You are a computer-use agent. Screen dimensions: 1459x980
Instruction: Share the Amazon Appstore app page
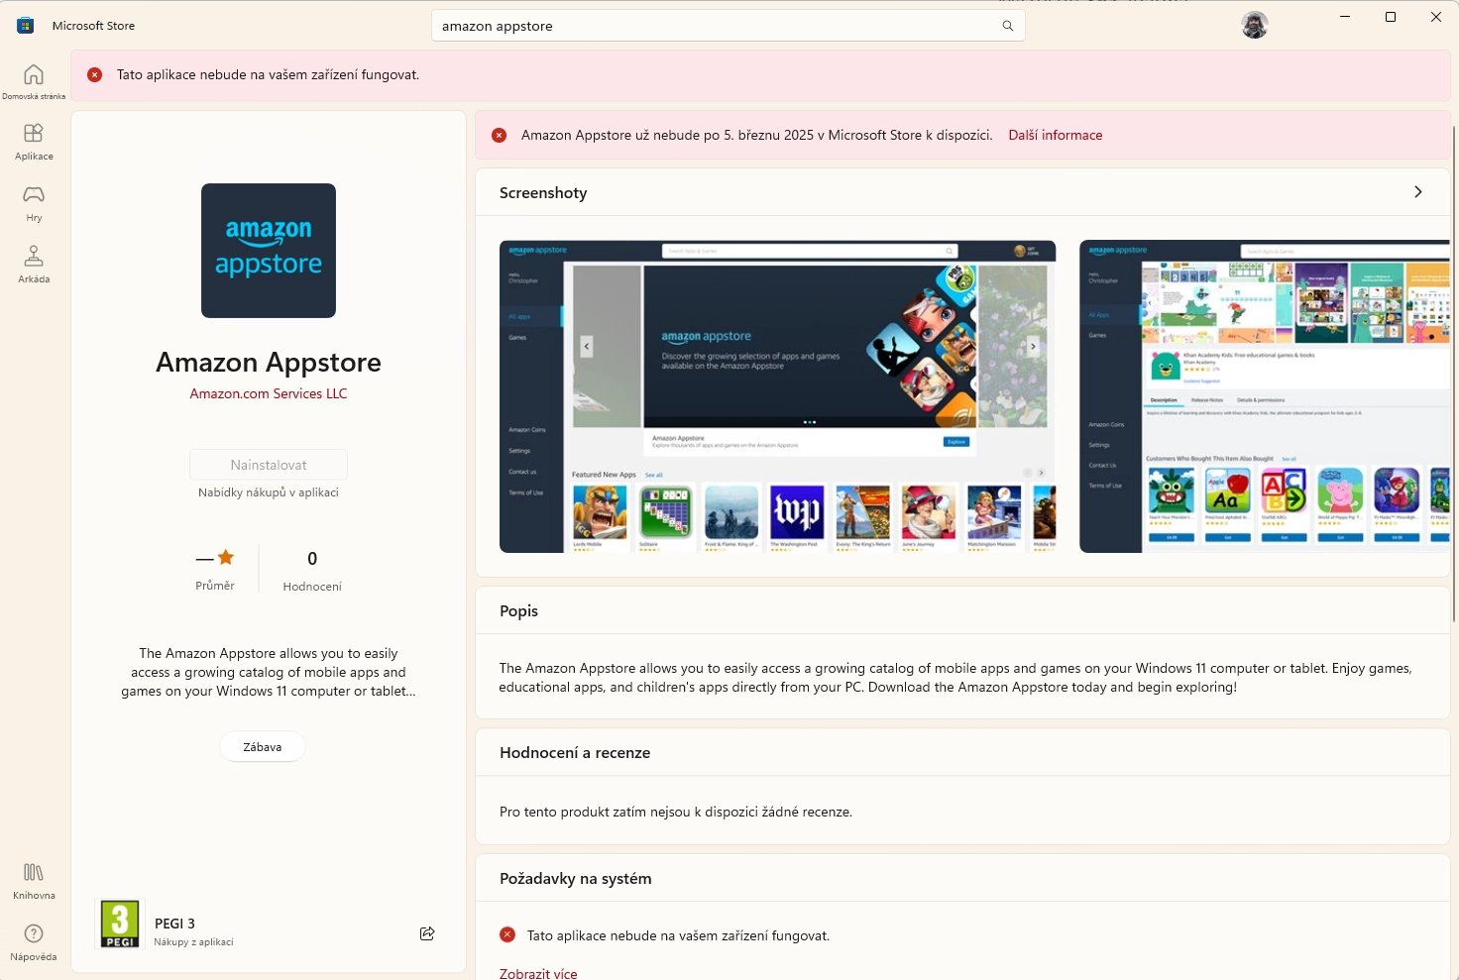pyautogui.click(x=427, y=932)
